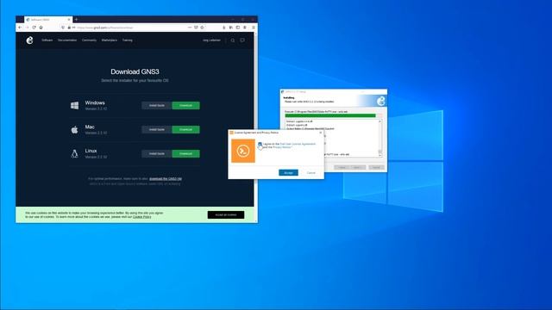Open the browser library icon
Viewport: 552px width, 310px height.
click(231, 28)
